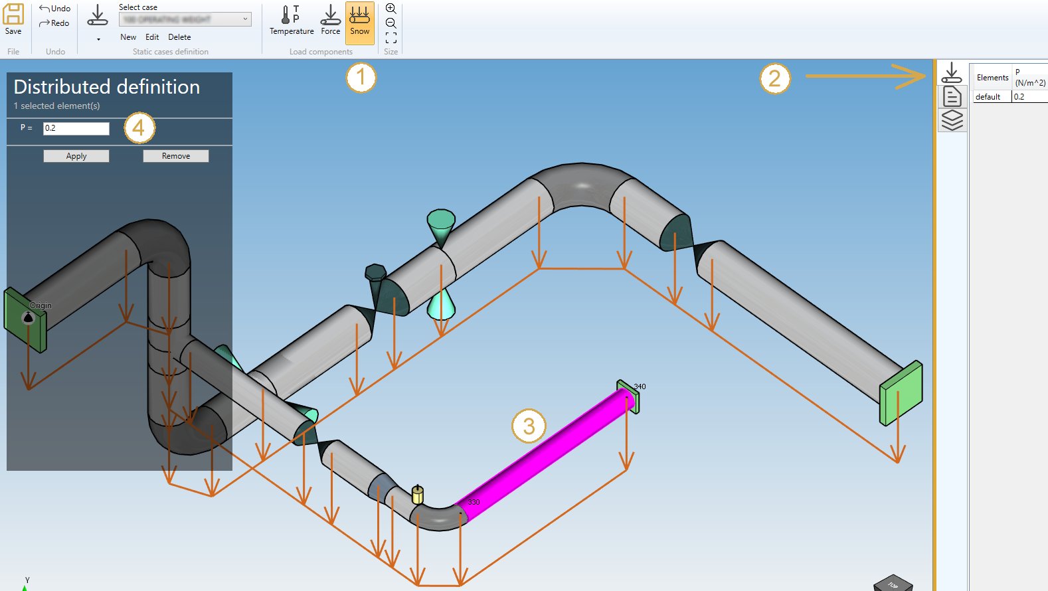Image resolution: width=1048 pixels, height=591 pixels.
Task: Click the Save icon
Action: (13, 19)
